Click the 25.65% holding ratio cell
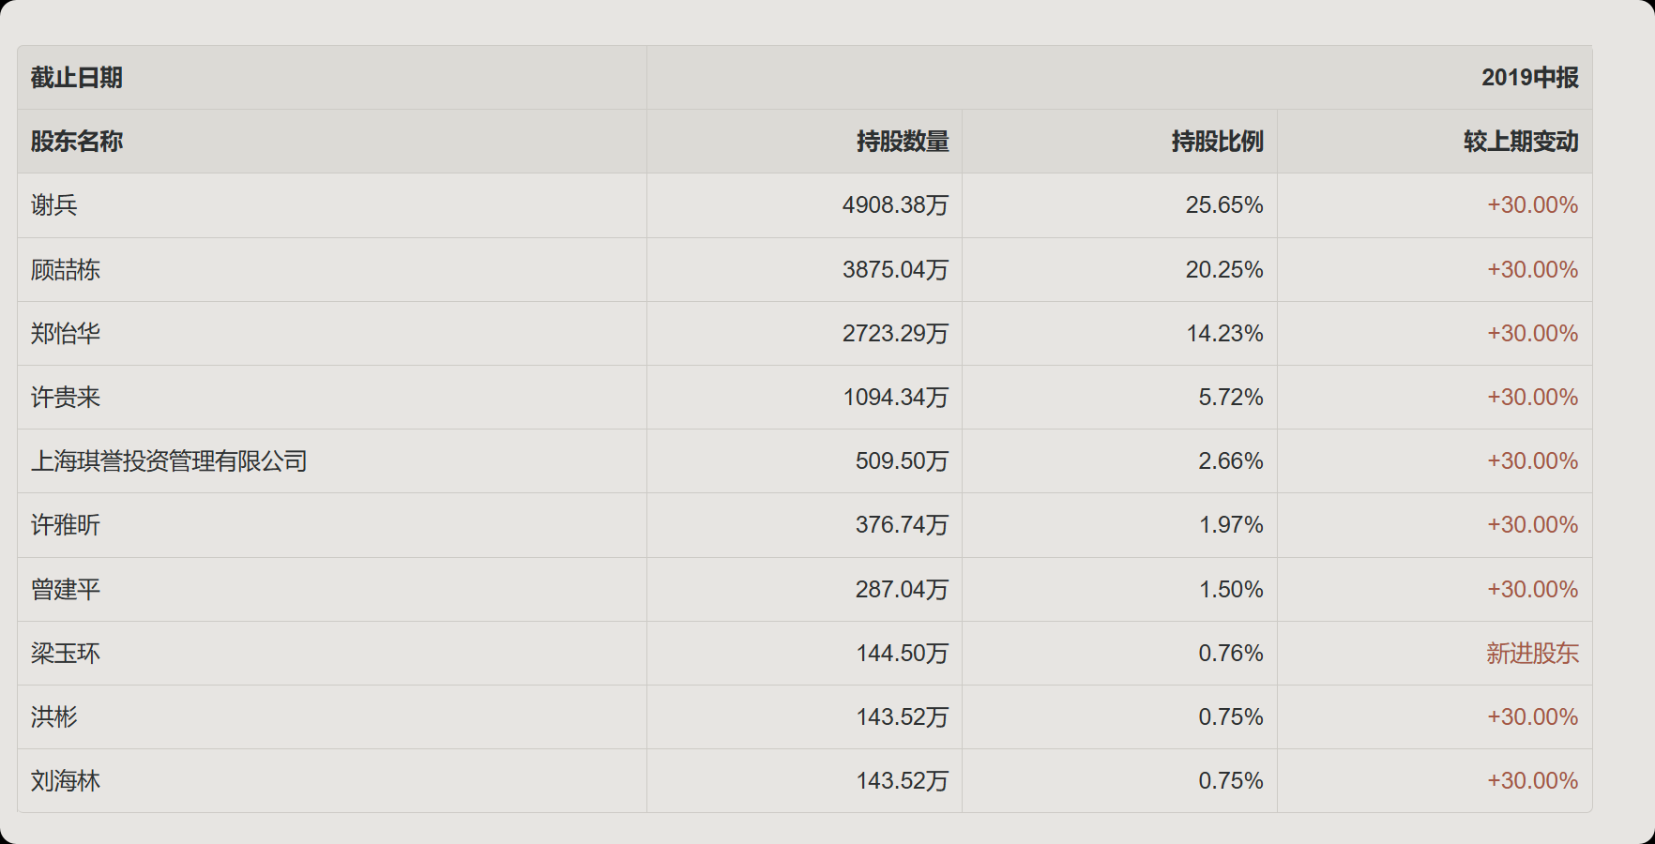The height and width of the screenshot is (844, 1655). click(1224, 205)
